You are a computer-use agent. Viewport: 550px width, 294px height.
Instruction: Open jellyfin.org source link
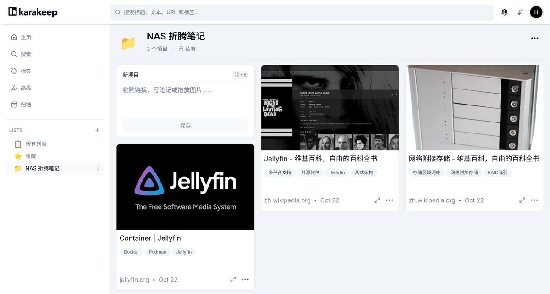(134, 280)
